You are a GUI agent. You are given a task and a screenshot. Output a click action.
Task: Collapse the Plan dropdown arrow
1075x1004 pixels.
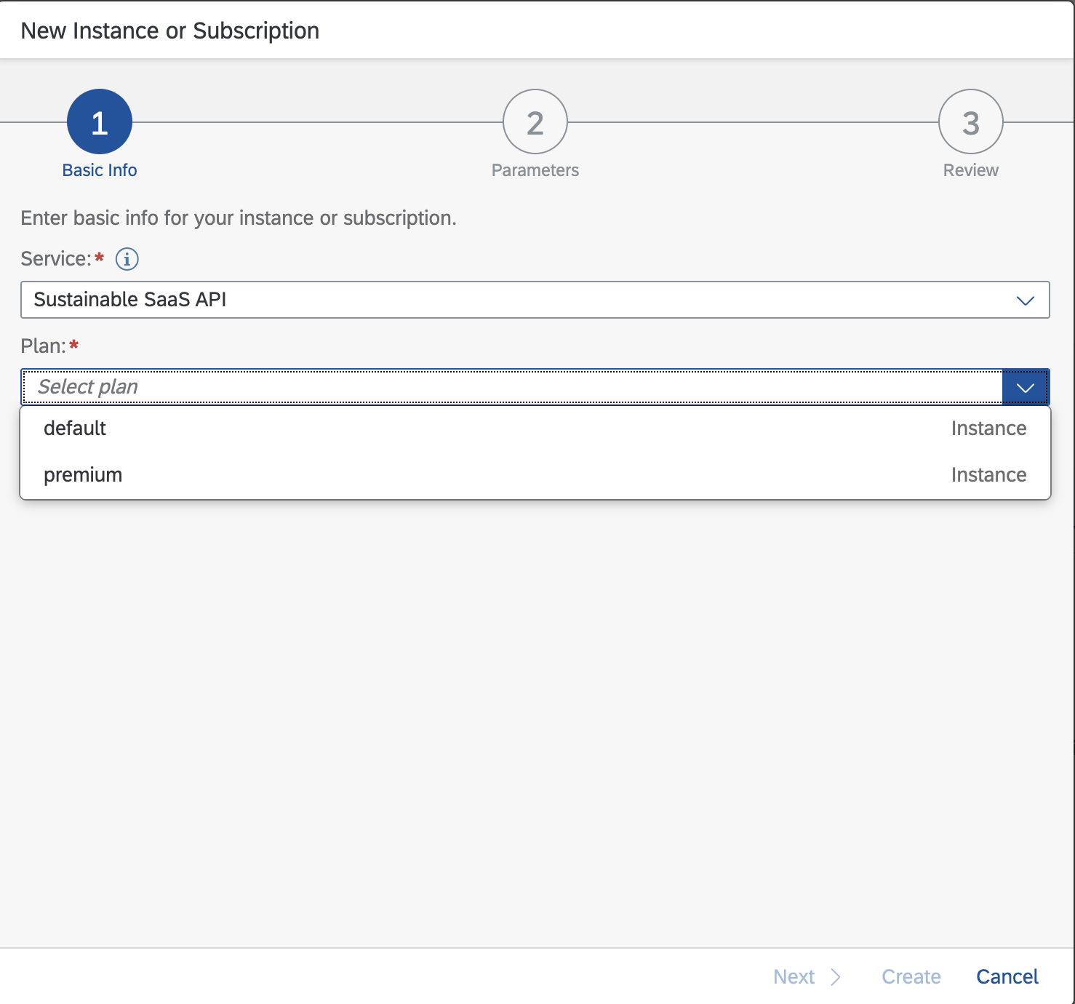click(x=1026, y=387)
